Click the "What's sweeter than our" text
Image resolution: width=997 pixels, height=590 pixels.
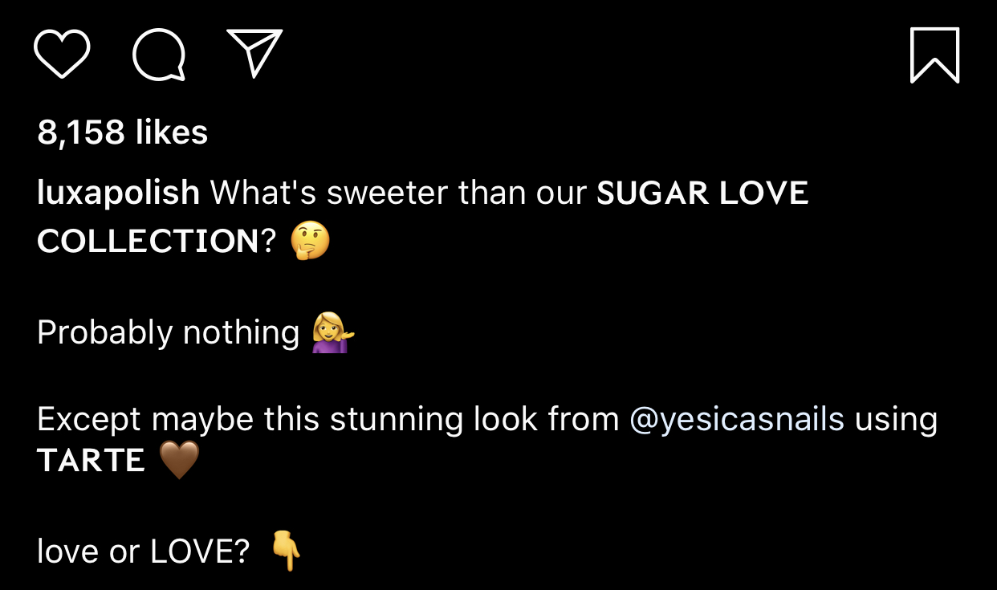[398, 193]
